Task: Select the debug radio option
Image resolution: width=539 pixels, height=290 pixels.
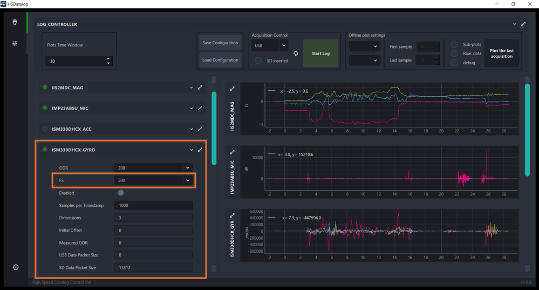Action: pos(454,63)
